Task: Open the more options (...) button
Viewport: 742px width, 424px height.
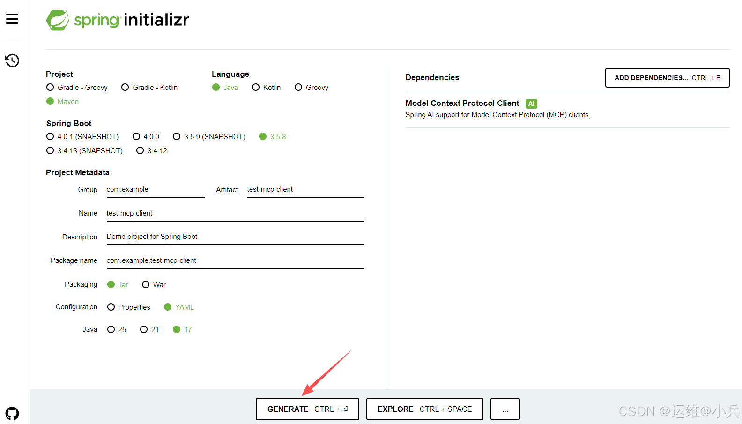Action: 505,409
